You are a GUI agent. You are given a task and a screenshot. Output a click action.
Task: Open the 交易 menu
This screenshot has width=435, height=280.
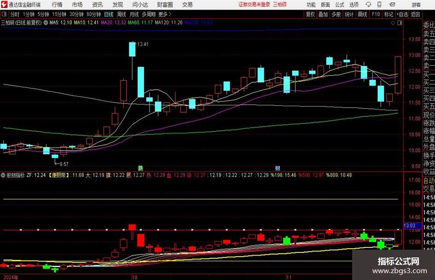click(187, 5)
